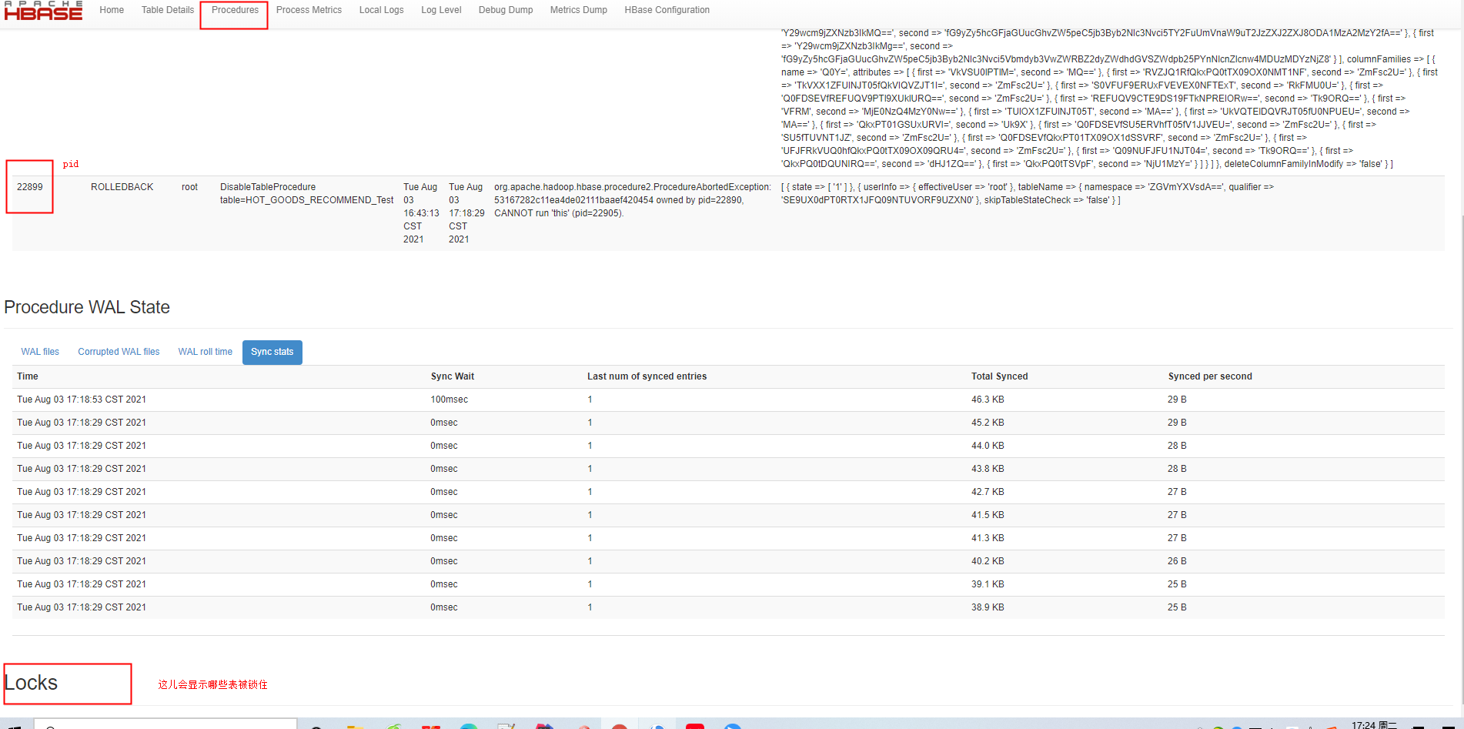The width and height of the screenshot is (1464, 729).
Task: Click the Synced per second header
Action: pos(1210,376)
